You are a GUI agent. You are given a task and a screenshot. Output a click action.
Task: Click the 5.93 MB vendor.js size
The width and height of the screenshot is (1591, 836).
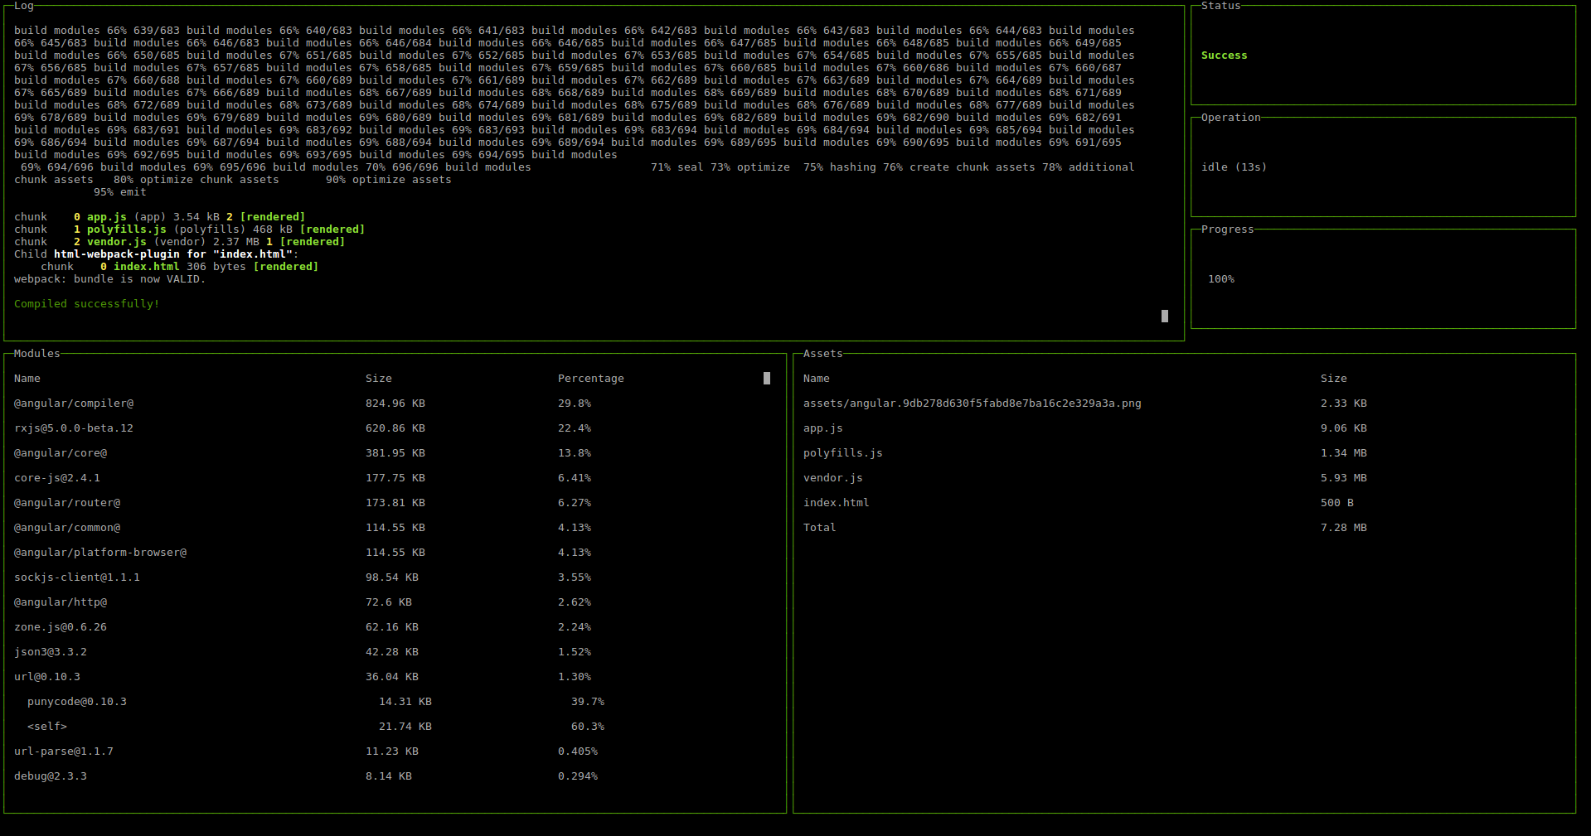click(1344, 478)
